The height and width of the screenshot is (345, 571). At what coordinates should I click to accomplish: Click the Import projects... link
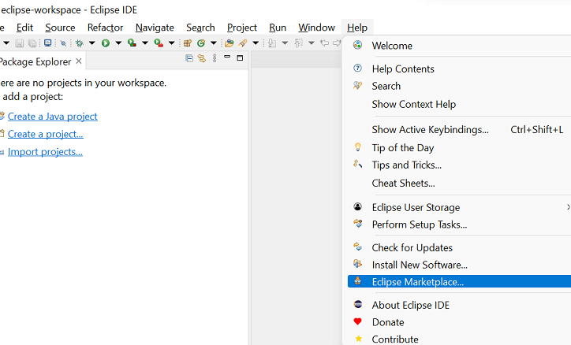45,152
